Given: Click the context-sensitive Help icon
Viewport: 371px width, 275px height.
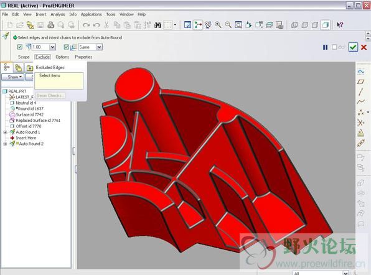Looking at the screenshot, I should 340,25.
